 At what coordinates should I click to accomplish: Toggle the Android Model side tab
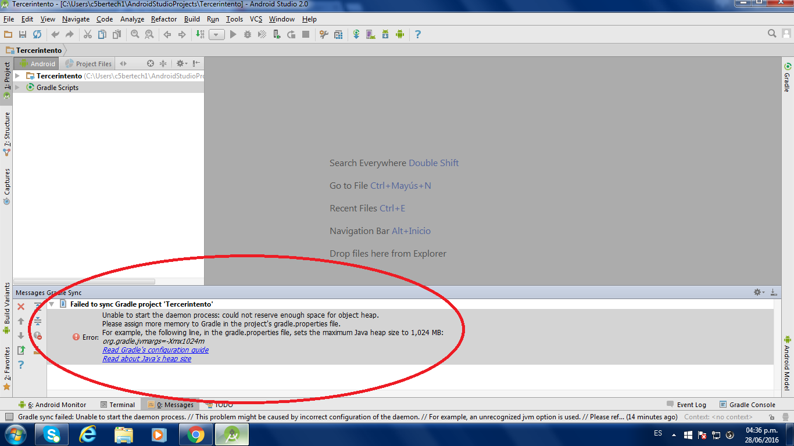coord(788,363)
